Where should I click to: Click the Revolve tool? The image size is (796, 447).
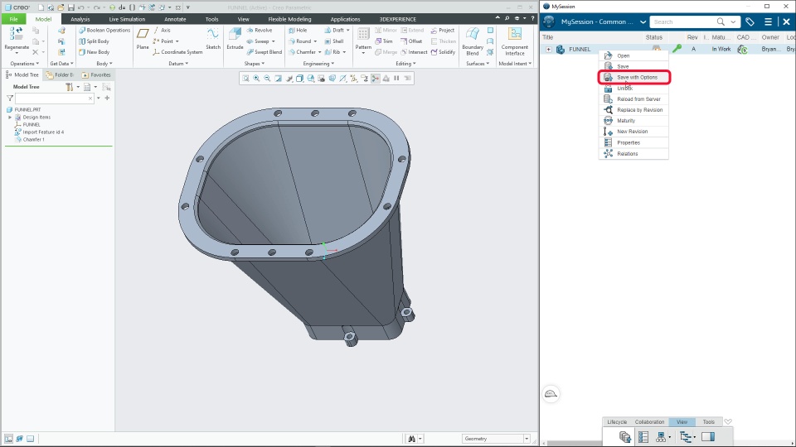pyautogui.click(x=260, y=31)
